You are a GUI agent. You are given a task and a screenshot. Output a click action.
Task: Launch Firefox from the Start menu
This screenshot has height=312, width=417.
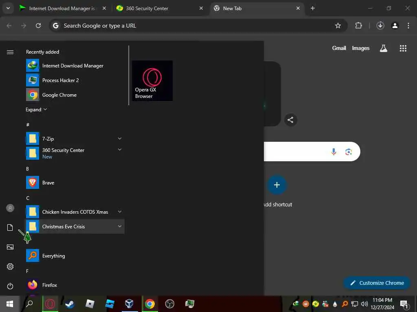(75, 285)
